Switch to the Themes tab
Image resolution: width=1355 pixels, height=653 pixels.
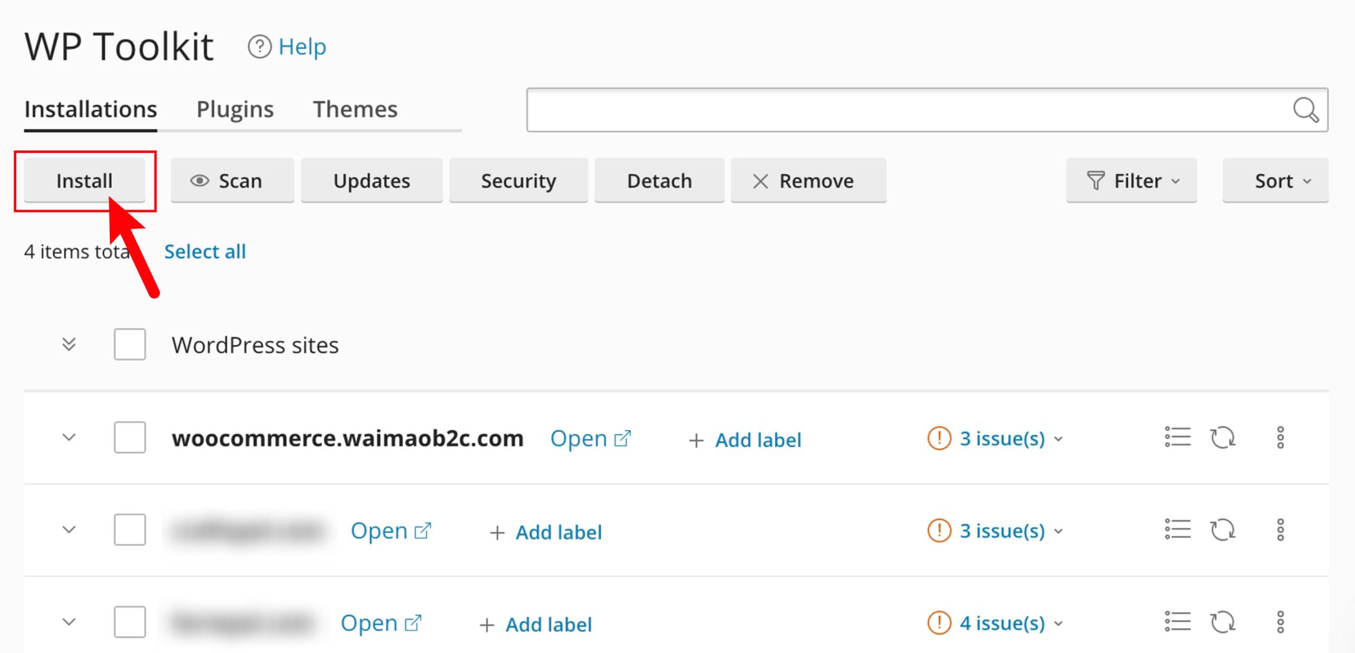[x=355, y=109]
